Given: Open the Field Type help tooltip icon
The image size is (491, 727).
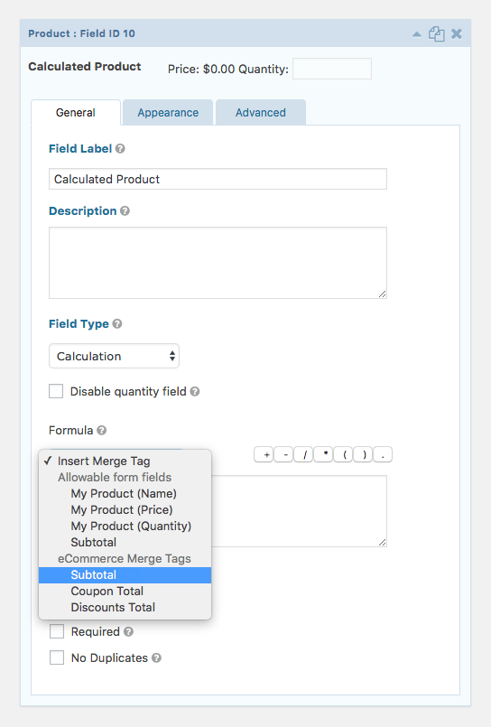Looking at the screenshot, I should point(117,323).
